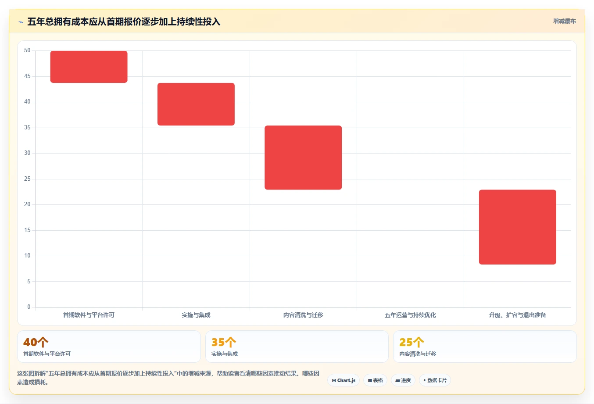Click the lightning icon beside the chart title
The height and width of the screenshot is (404, 594).
pos(21,22)
